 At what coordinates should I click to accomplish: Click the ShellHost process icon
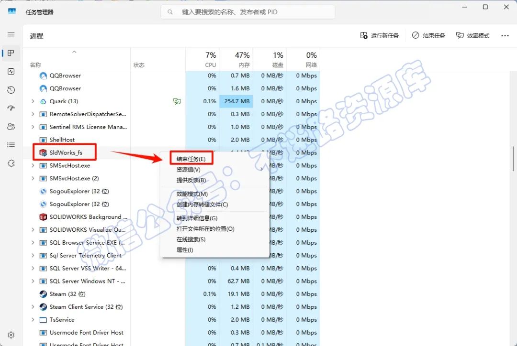(43, 140)
